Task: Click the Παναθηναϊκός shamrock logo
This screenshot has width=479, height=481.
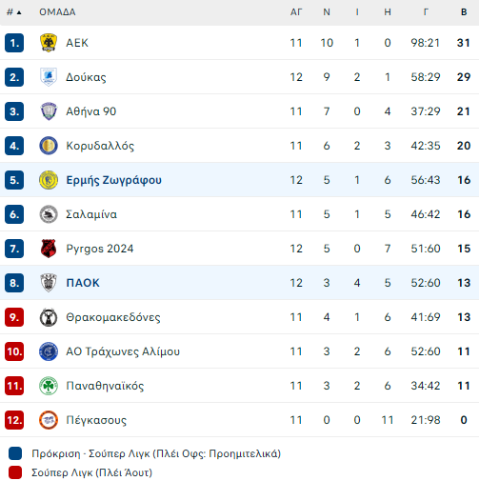Action: (49, 386)
